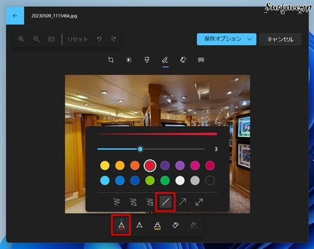Click the 保存オプション save options button
This screenshot has height=249, width=314.
[227, 39]
